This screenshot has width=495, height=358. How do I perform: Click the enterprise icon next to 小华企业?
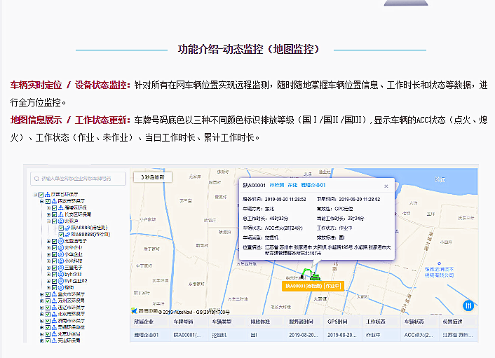pos(60,254)
